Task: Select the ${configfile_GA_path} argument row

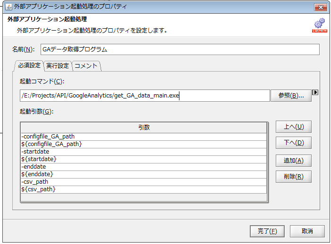Action: click(144, 144)
